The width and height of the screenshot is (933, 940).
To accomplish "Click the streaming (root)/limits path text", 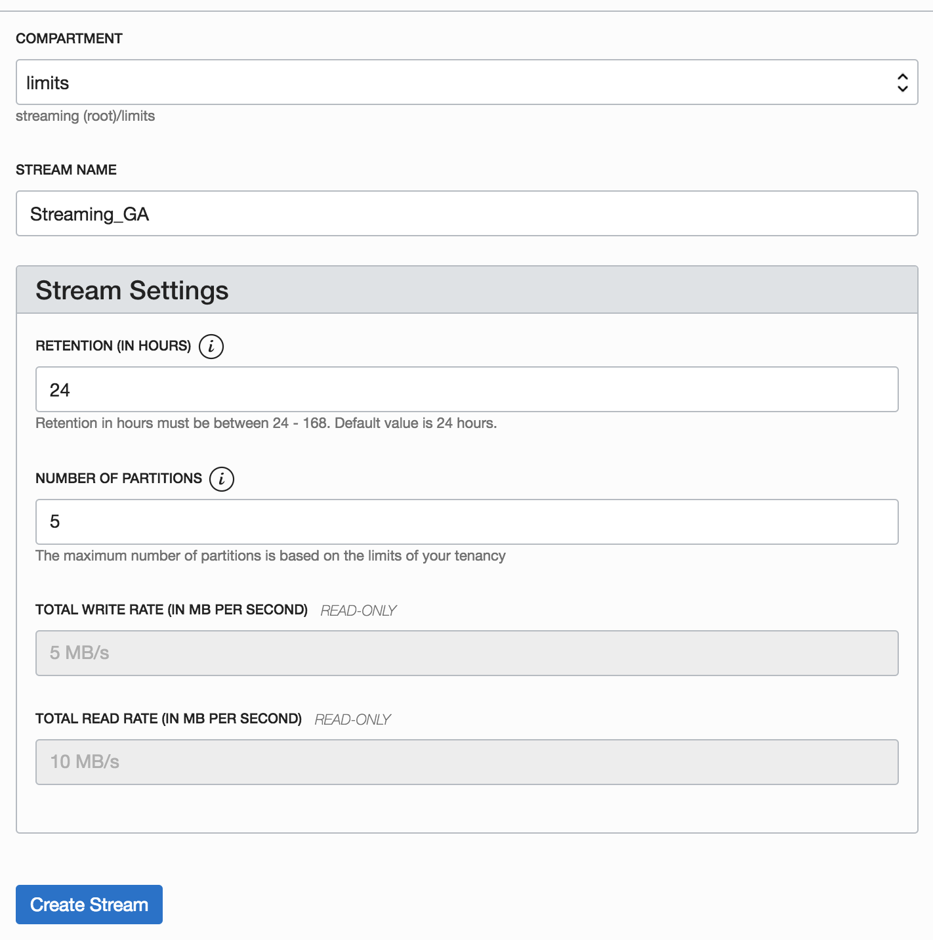I will [85, 116].
